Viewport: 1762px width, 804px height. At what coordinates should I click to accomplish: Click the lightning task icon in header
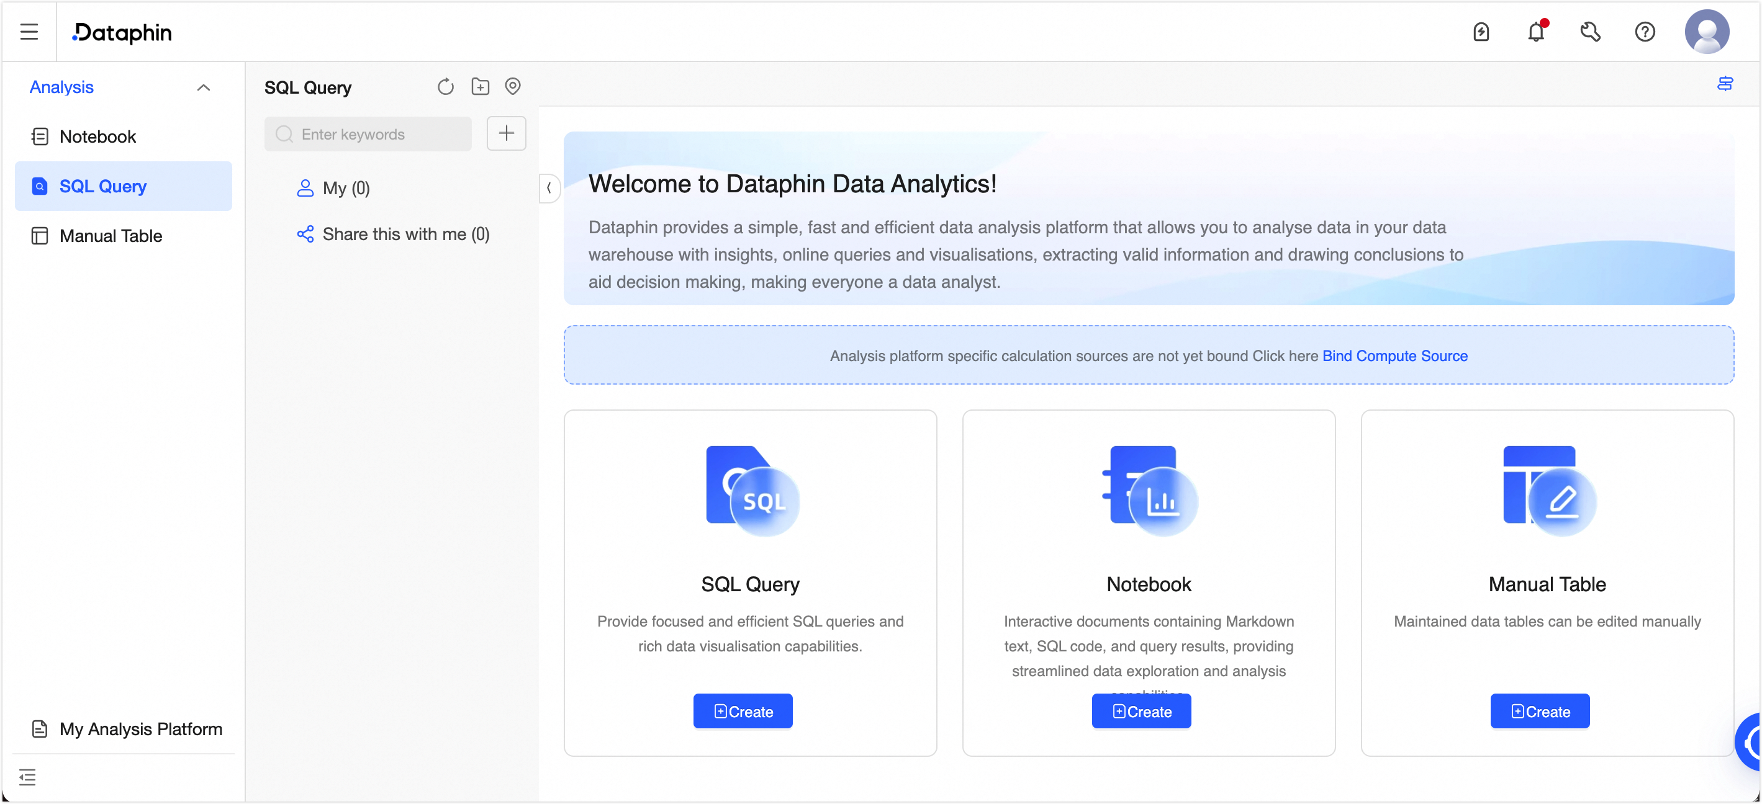[1481, 32]
